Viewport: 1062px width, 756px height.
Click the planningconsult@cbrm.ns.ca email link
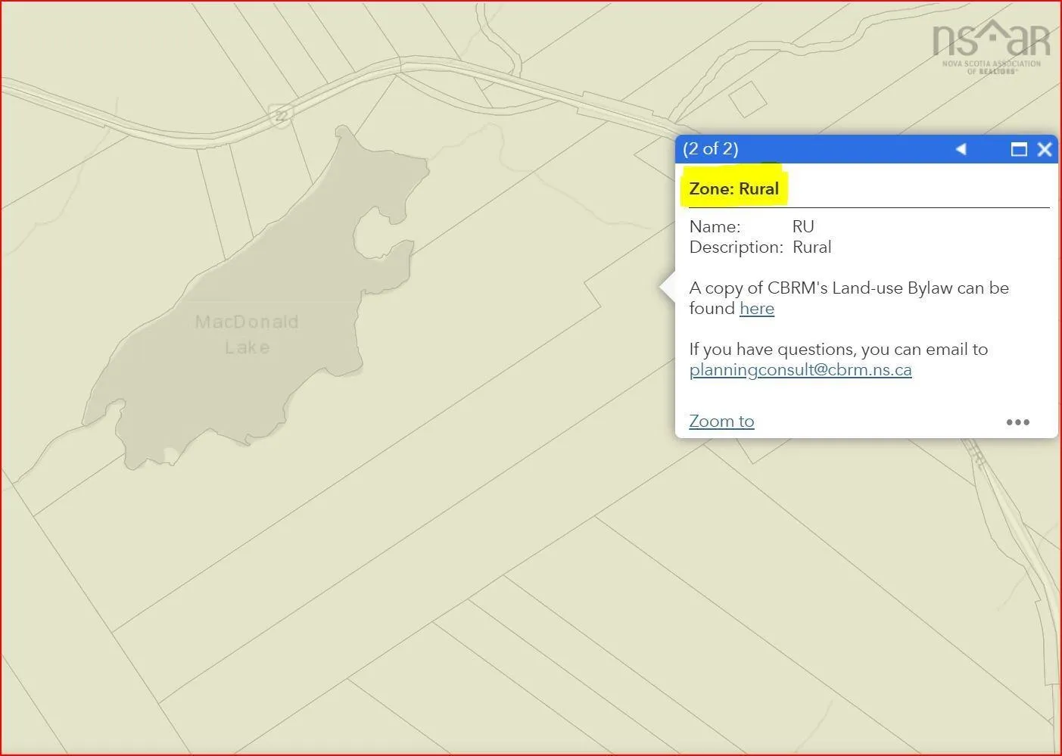click(x=800, y=370)
